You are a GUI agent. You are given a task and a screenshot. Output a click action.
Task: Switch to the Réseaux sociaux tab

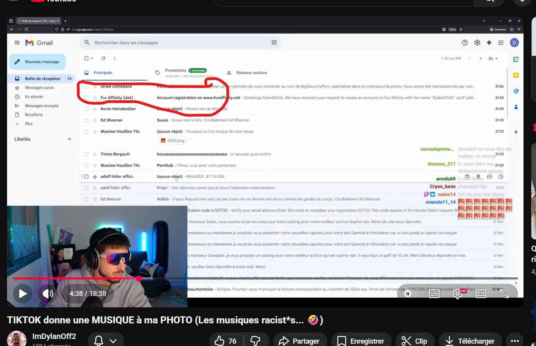251,72
